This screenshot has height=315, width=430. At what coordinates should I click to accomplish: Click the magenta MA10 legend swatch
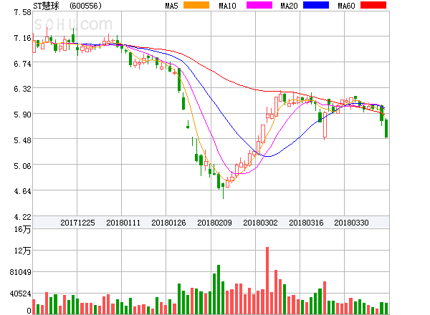[x=259, y=5]
